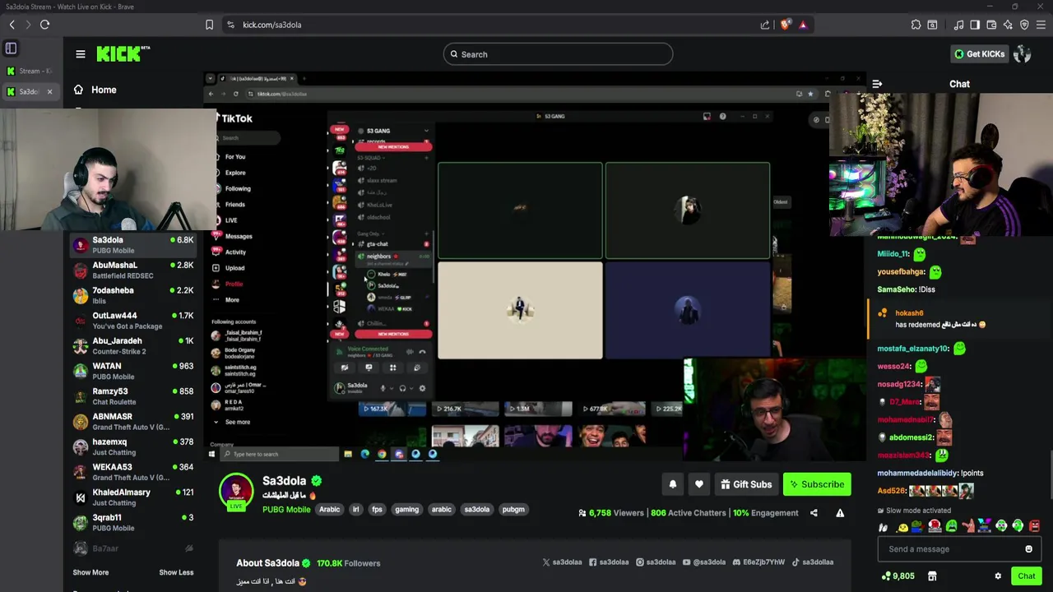Click the green Subscribe button
Viewport: 1053px width, 592px height.
click(817, 484)
